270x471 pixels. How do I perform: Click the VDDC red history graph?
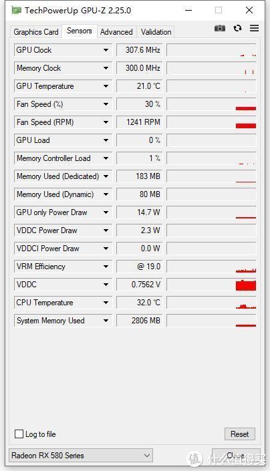pyautogui.click(x=211, y=285)
